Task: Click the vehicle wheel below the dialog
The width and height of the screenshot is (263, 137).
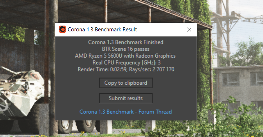Action: tap(85, 126)
